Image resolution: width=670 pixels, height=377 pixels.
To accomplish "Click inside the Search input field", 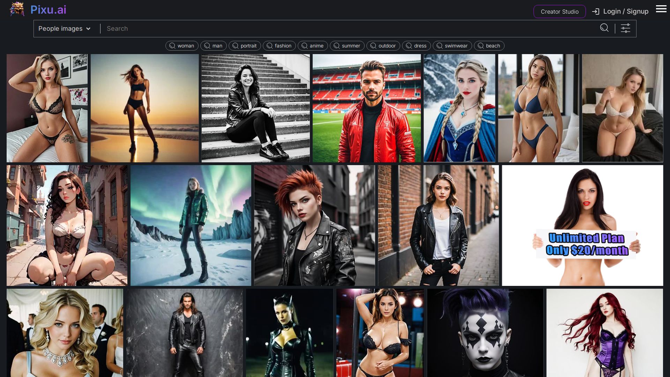I will [349, 29].
